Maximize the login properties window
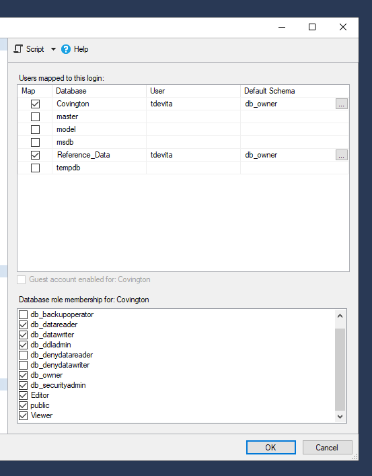Image resolution: width=372 pixels, height=476 pixels. point(312,27)
